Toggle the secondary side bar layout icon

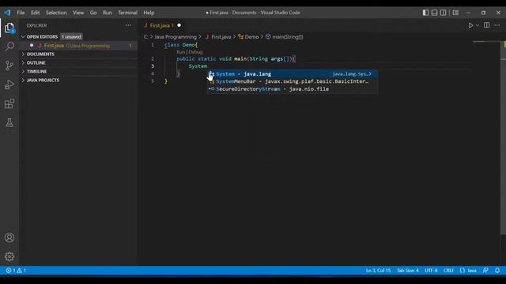click(444, 13)
